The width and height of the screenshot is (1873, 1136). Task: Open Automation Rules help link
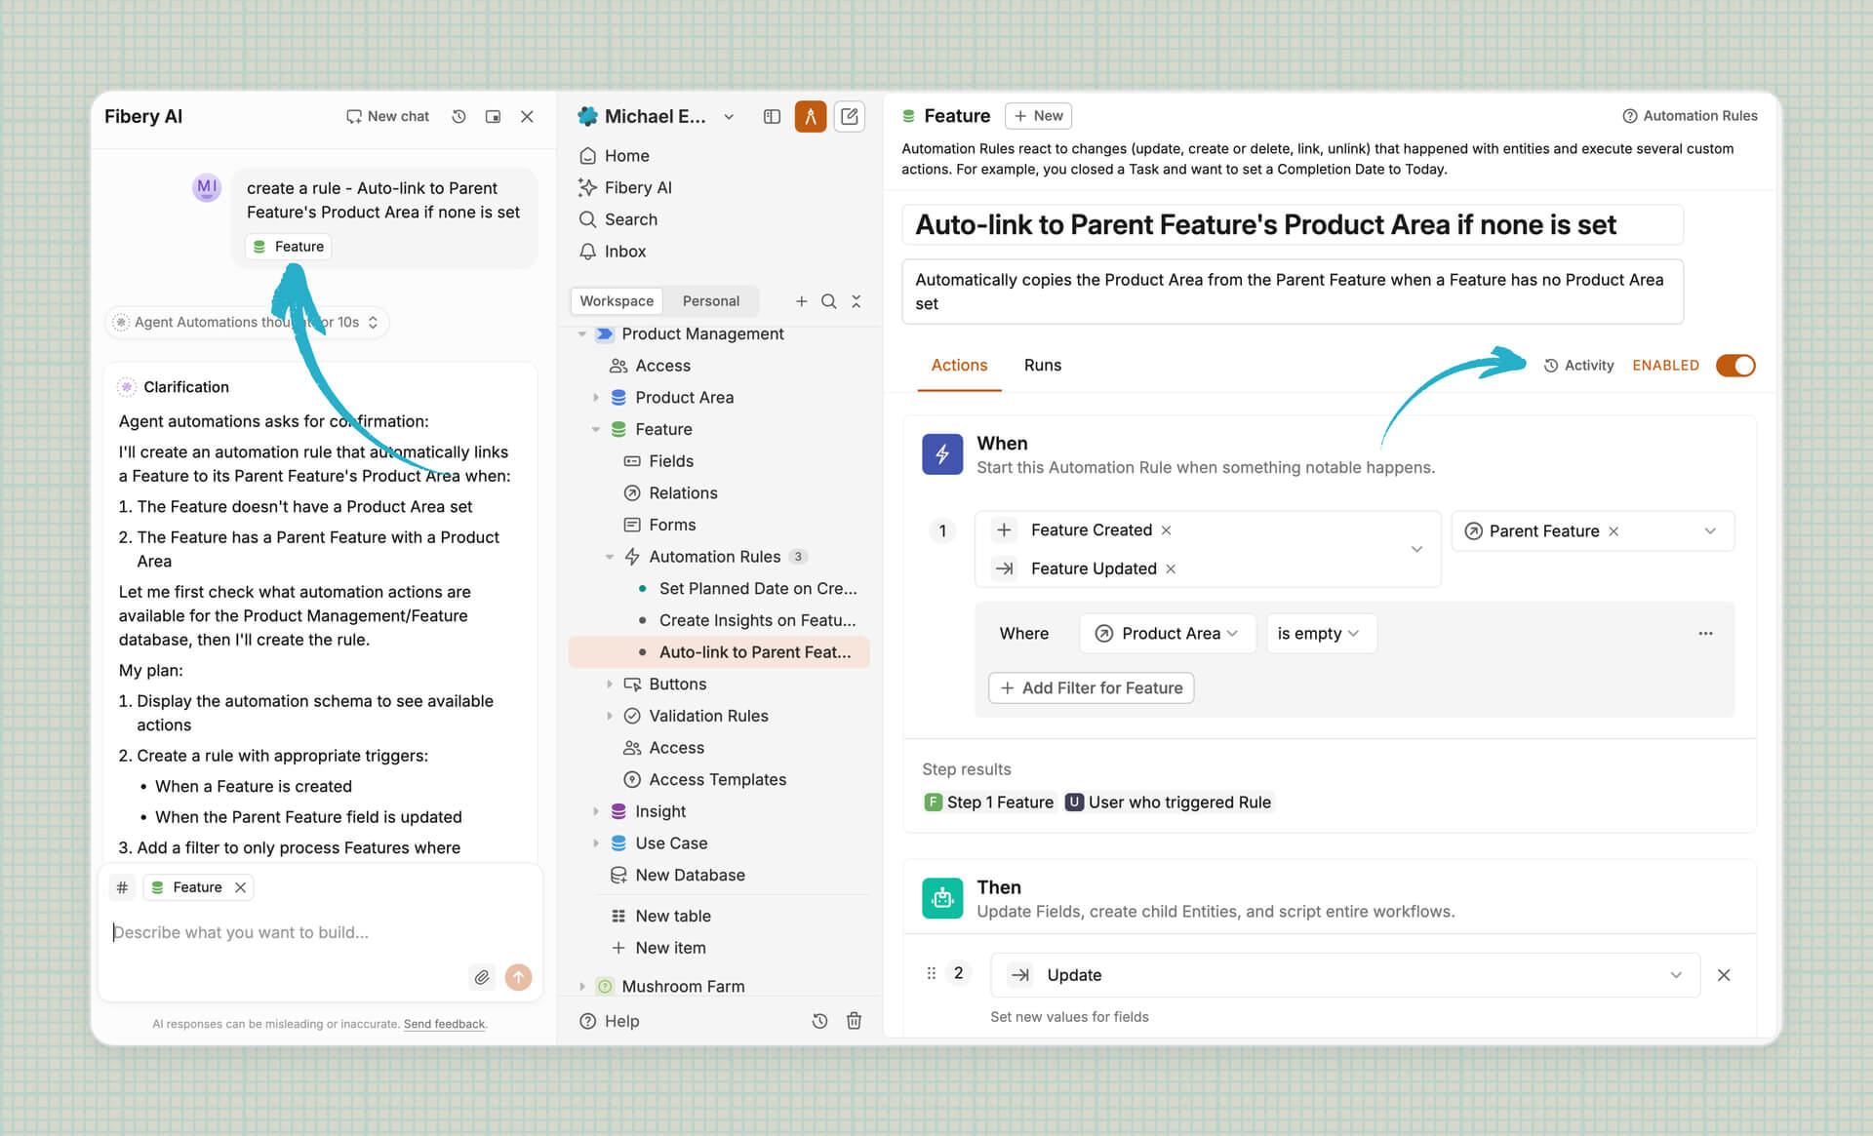coord(1690,116)
